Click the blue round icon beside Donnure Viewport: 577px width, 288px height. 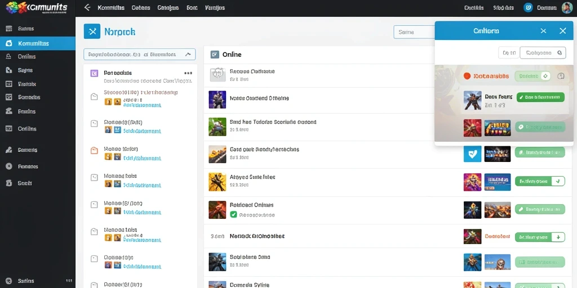click(528, 8)
